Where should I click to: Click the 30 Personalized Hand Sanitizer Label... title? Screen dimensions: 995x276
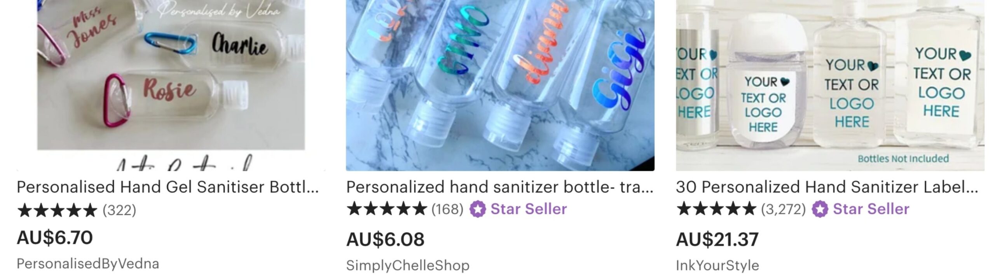(827, 187)
